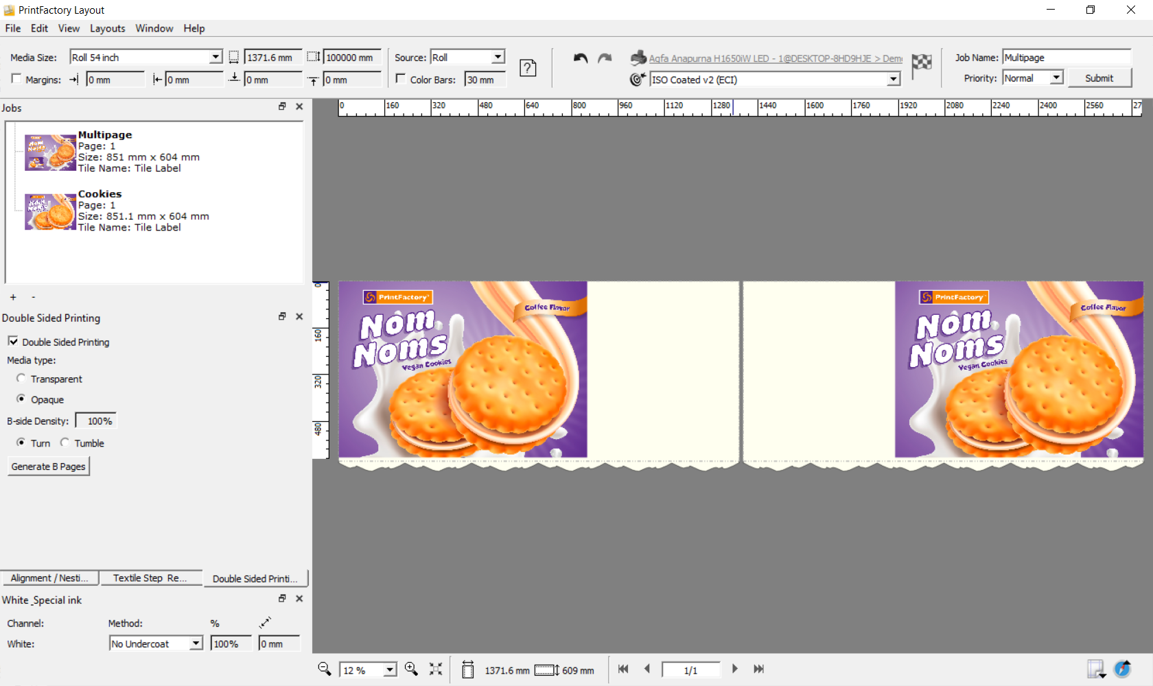Select the Turn radio option
Image resolution: width=1153 pixels, height=686 pixels.
coord(21,442)
